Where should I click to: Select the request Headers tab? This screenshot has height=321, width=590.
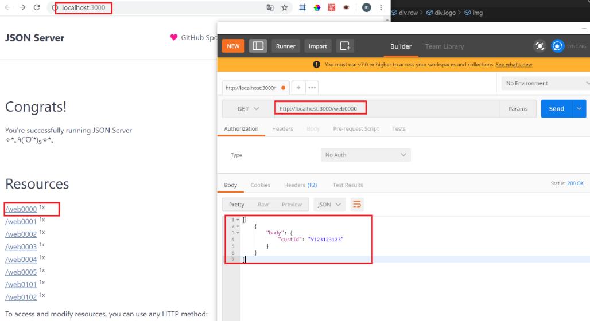click(282, 128)
